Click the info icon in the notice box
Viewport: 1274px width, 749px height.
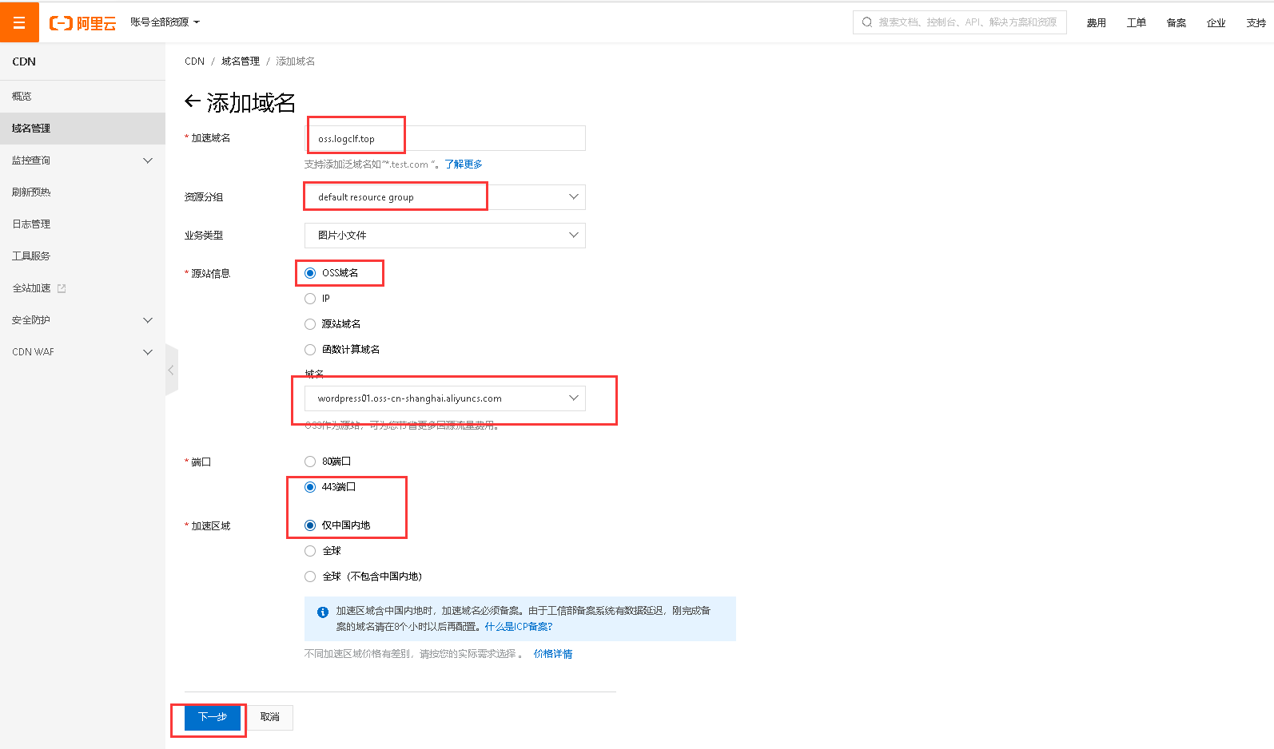(x=323, y=612)
